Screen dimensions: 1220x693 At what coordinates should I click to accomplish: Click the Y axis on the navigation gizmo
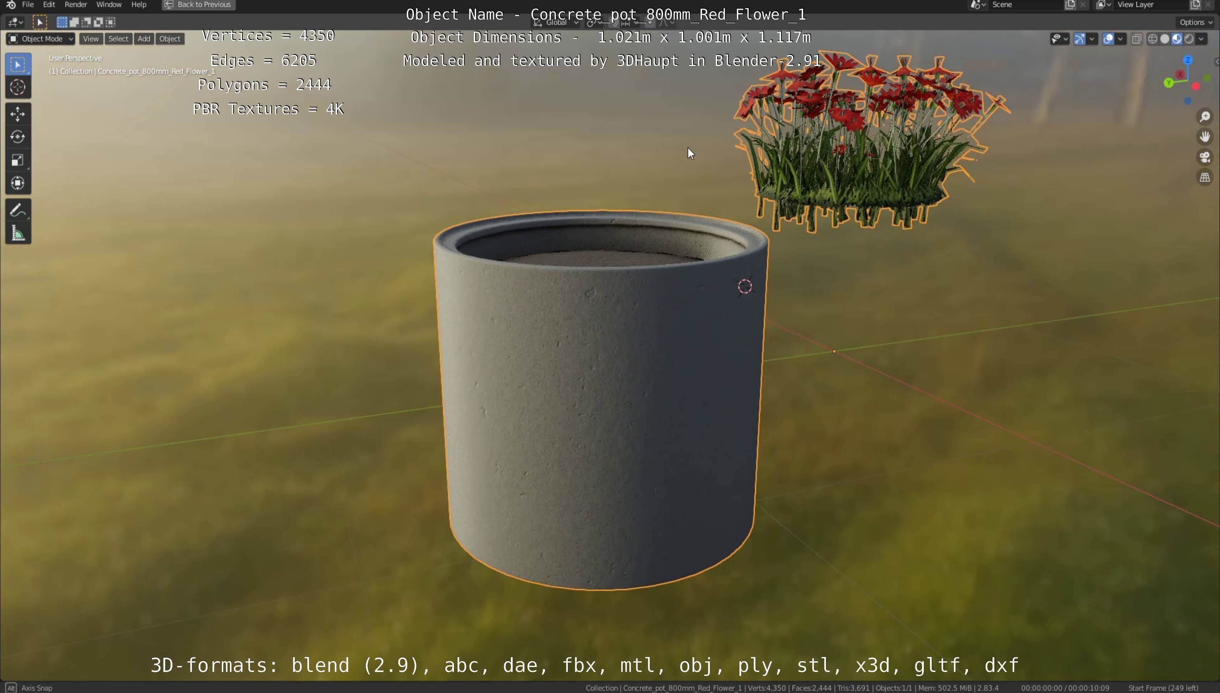click(x=1168, y=83)
